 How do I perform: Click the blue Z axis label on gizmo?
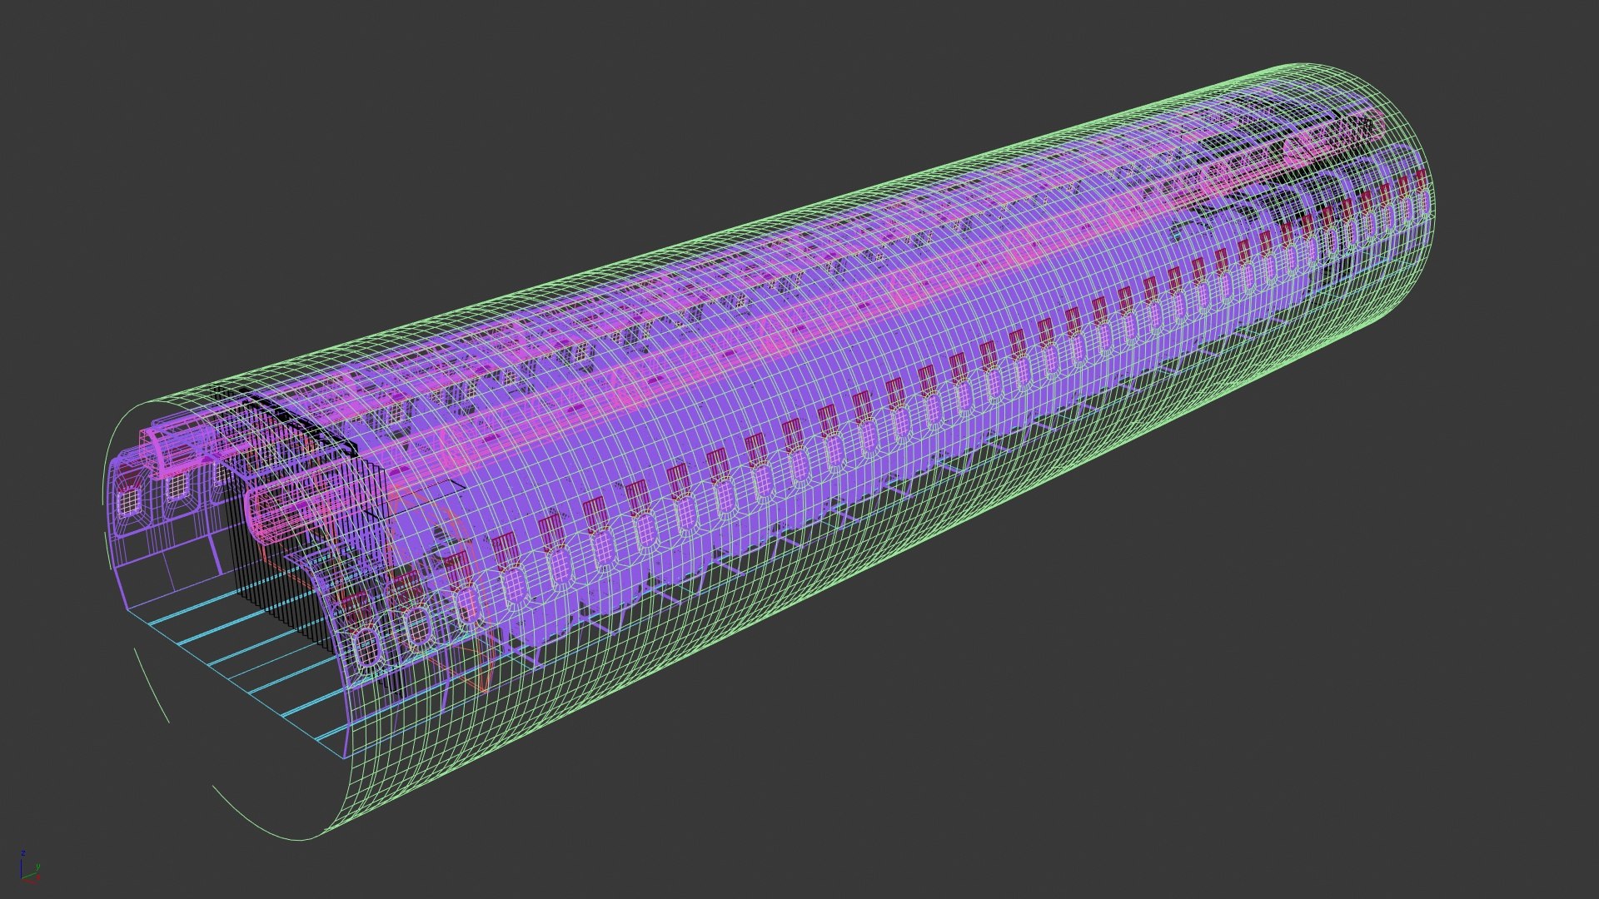(25, 853)
